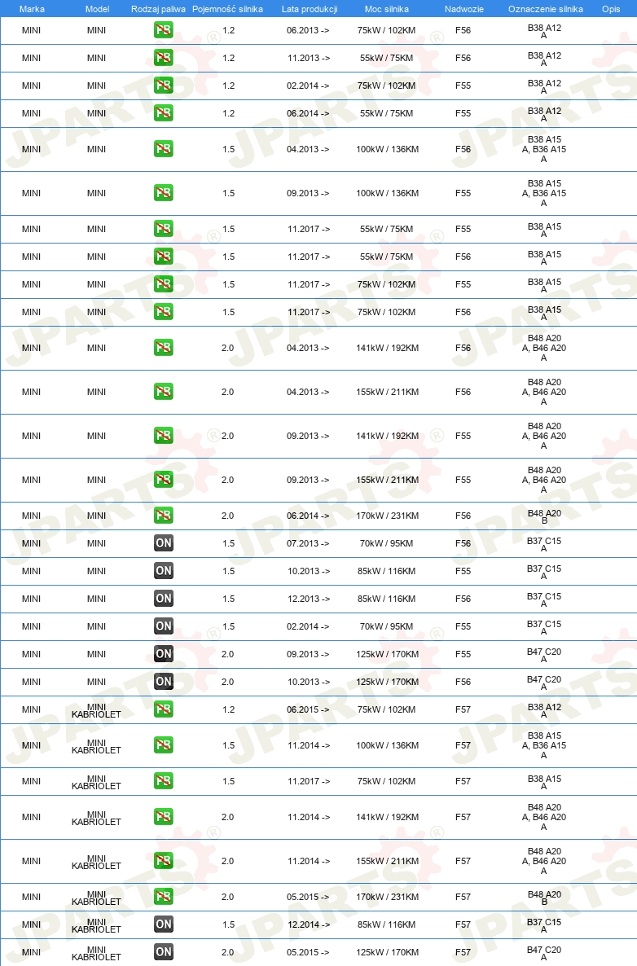Click the Pojemność silnika column header
The height and width of the screenshot is (966, 637).
pyautogui.click(x=227, y=9)
